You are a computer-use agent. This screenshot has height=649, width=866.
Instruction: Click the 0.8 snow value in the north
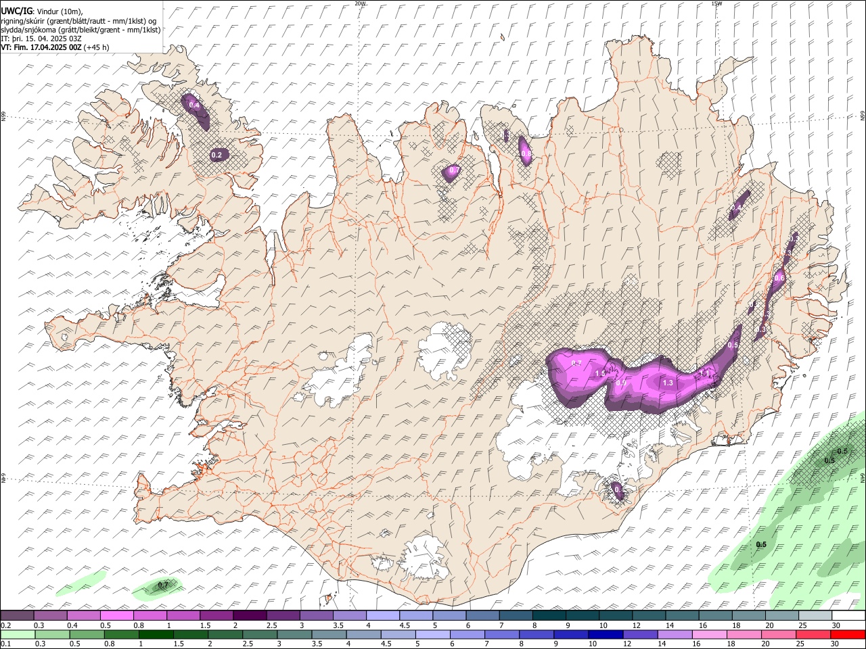[x=526, y=155]
